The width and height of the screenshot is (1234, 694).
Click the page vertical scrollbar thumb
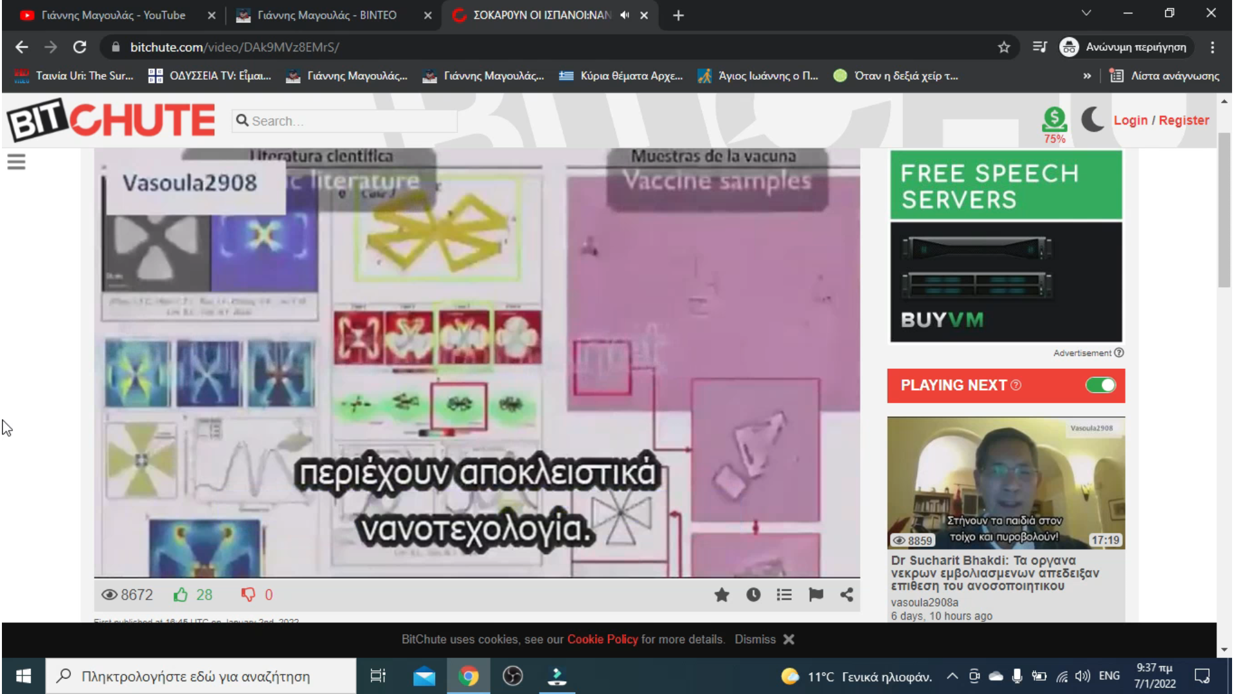tap(1224, 209)
